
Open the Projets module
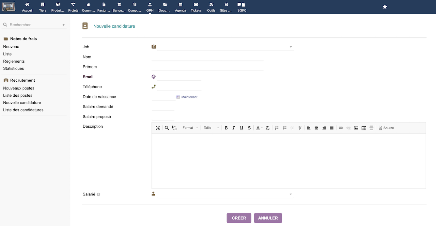[73, 7]
